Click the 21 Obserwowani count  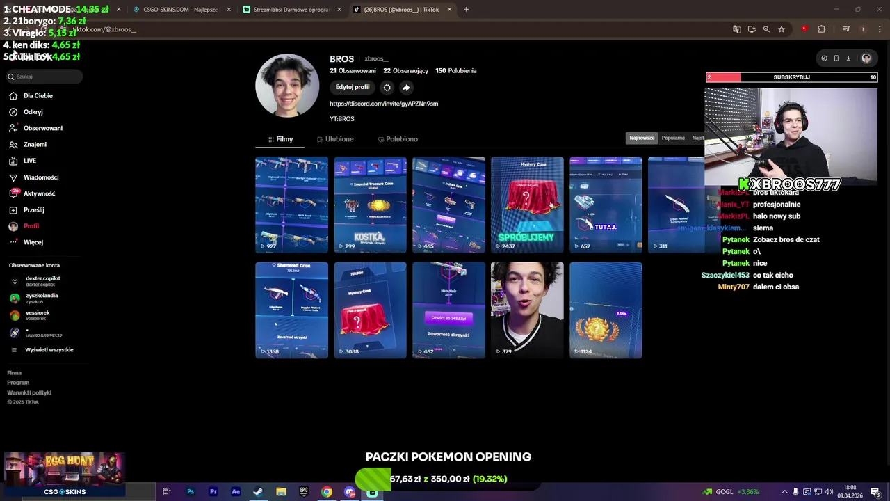tap(353, 71)
